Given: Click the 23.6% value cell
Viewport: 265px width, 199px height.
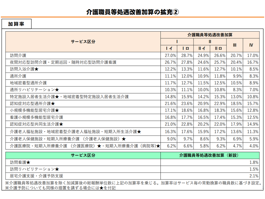Looking at the screenshot, I should [185, 104].
